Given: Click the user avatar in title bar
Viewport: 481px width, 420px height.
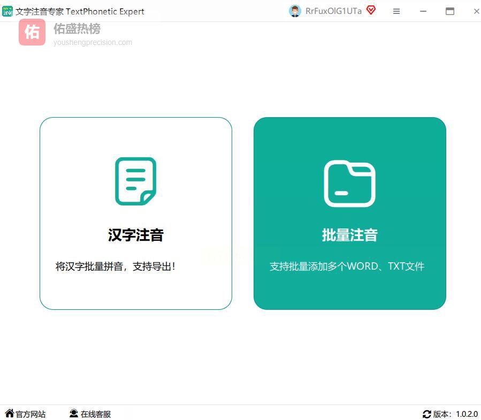Looking at the screenshot, I should [x=295, y=11].
